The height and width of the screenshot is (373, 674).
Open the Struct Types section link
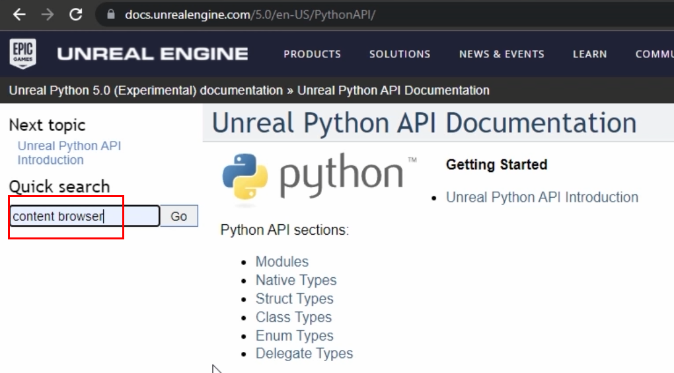coord(295,298)
